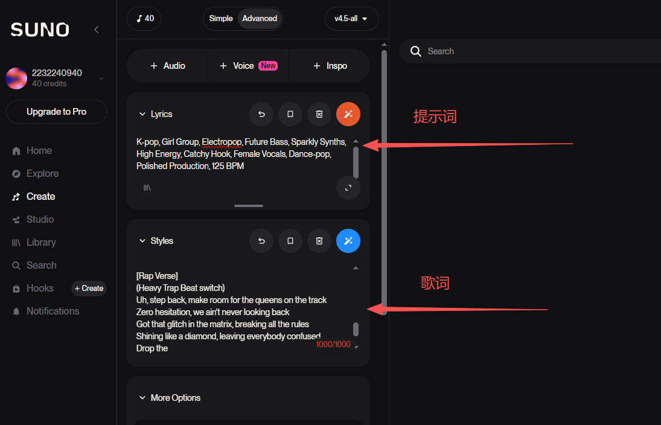Clear Styles using the trash icon
Screen dimensions: 661x425
pos(319,241)
